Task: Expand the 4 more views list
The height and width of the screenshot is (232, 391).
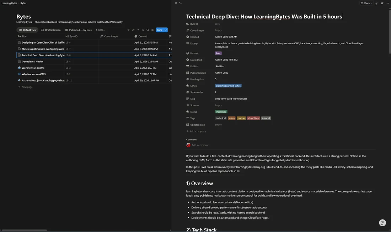Action: [x=100, y=30]
